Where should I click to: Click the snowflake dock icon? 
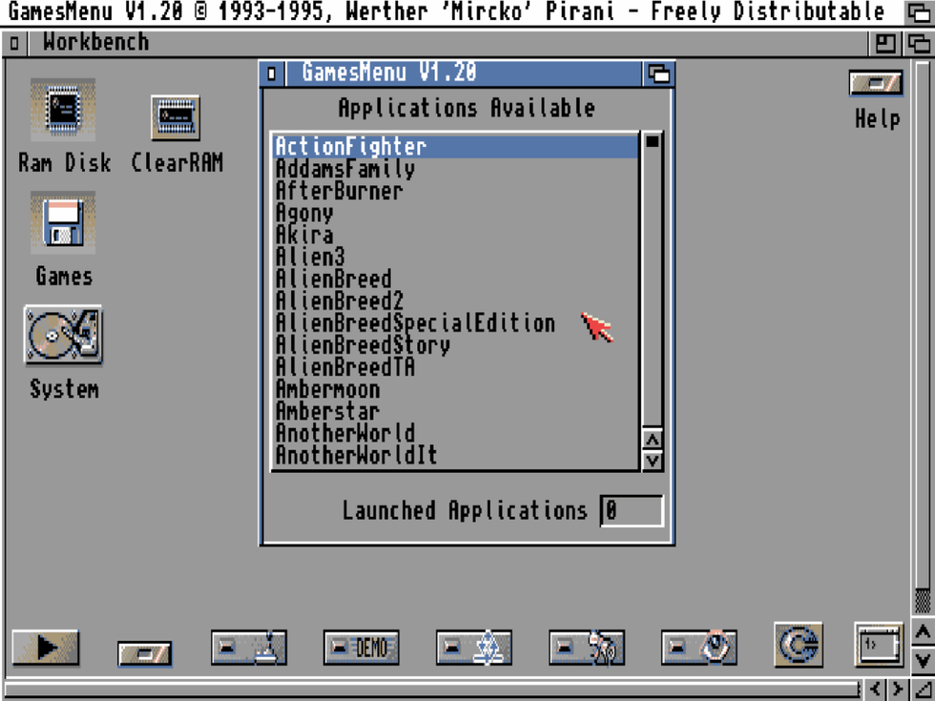(x=474, y=646)
